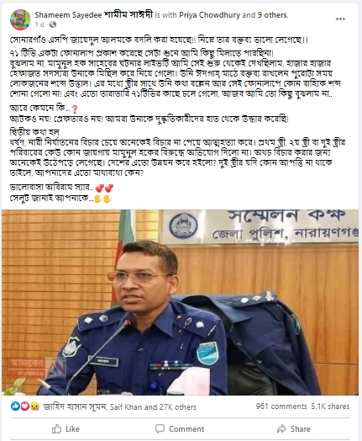
Task: Click the sad face reaction icon
Action: pos(34,406)
